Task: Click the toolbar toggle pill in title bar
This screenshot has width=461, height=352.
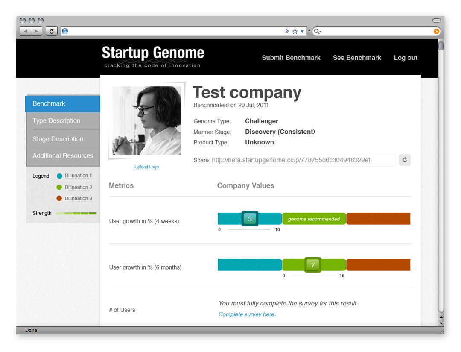Action: click(437, 21)
